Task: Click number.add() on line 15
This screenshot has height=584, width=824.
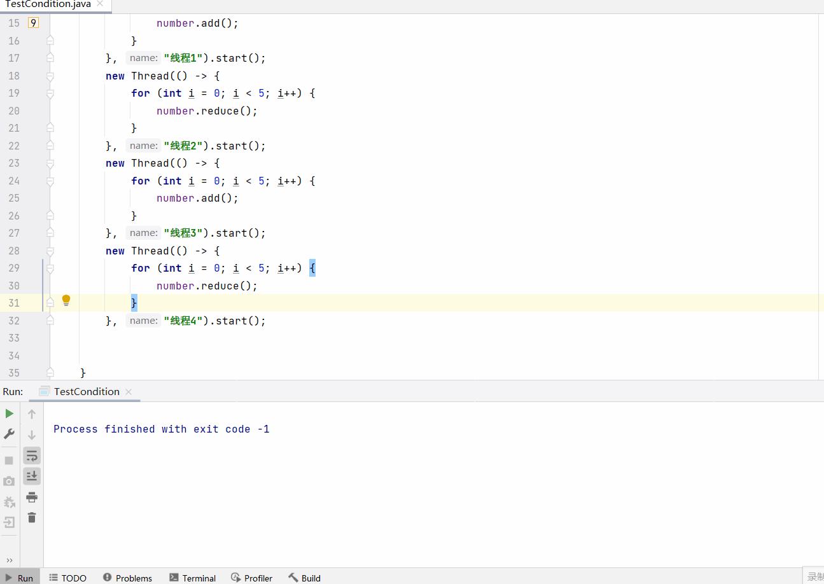Action: click(x=197, y=23)
